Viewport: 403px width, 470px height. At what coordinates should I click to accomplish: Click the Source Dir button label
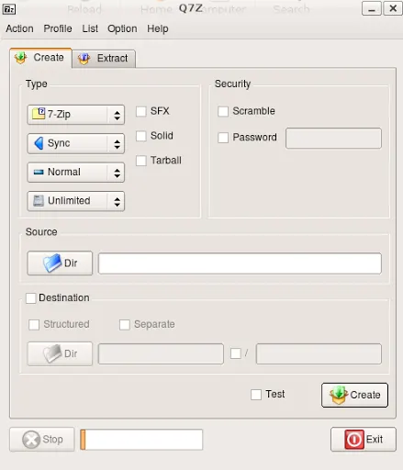[71, 263]
